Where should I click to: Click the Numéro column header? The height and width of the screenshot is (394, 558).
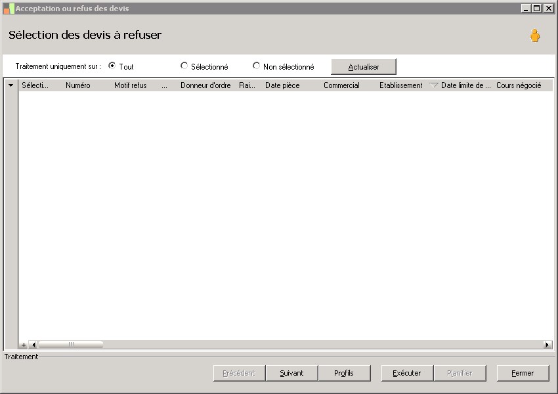pyautogui.click(x=77, y=85)
